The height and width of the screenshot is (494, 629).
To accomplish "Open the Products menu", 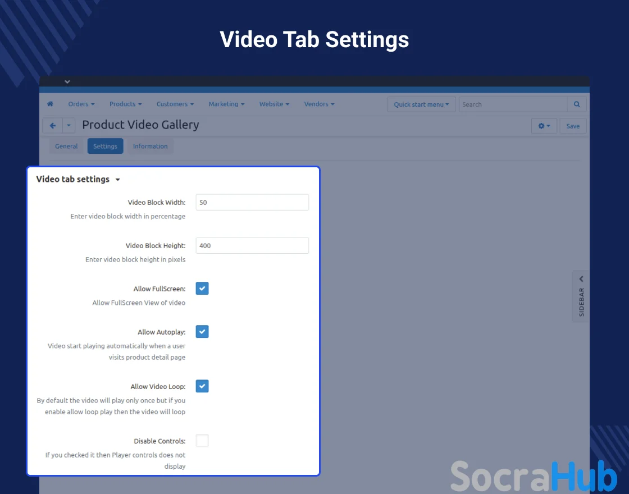I will [x=126, y=104].
